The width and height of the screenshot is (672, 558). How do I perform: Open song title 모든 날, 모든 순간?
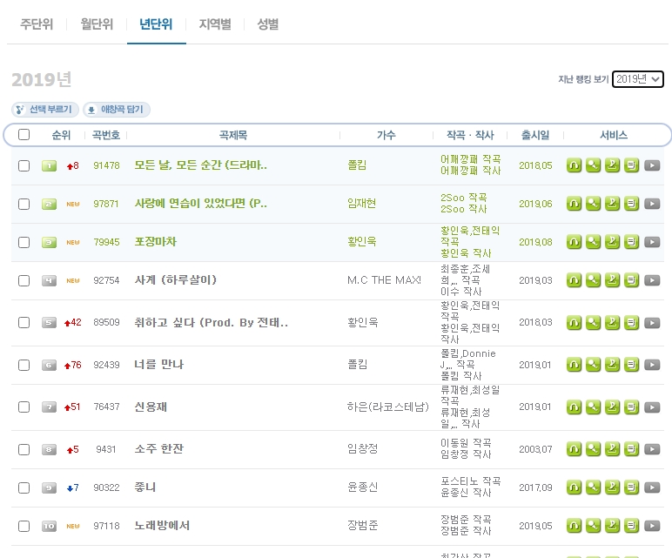coord(200,165)
